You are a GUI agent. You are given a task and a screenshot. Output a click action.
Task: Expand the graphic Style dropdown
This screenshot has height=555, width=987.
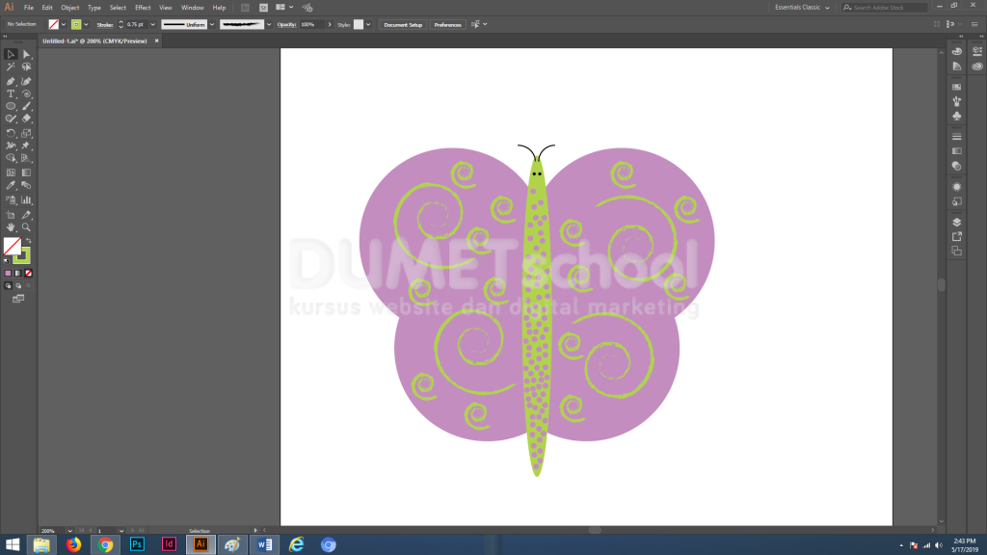(368, 24)
